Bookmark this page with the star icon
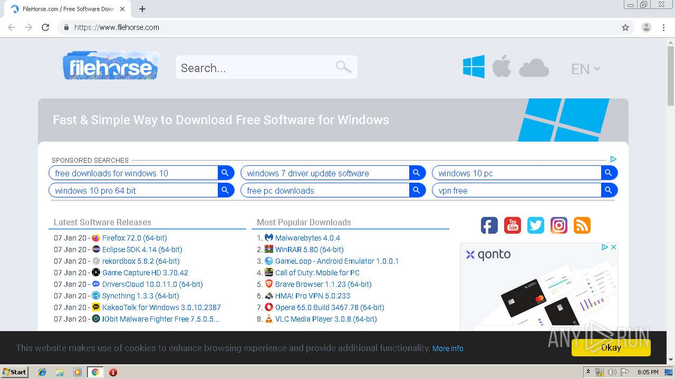 click(x=625, y=27)
